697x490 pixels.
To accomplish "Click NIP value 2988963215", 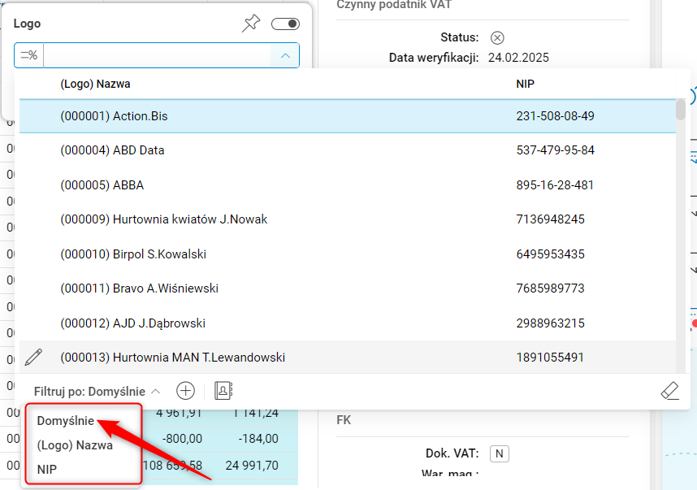I will point(550,323).
